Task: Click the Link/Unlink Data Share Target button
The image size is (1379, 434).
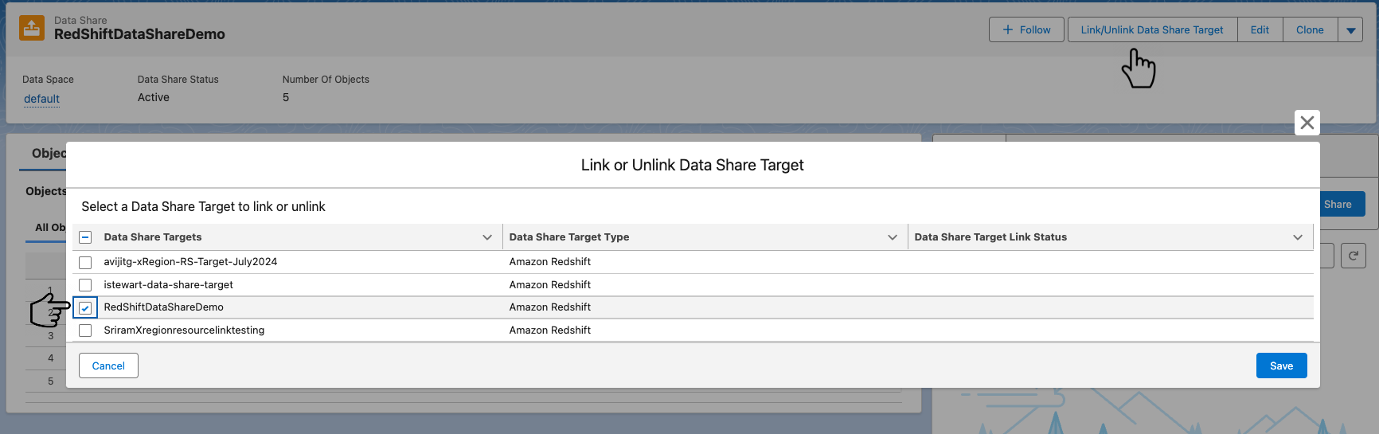Action: tap(1152, 30)
